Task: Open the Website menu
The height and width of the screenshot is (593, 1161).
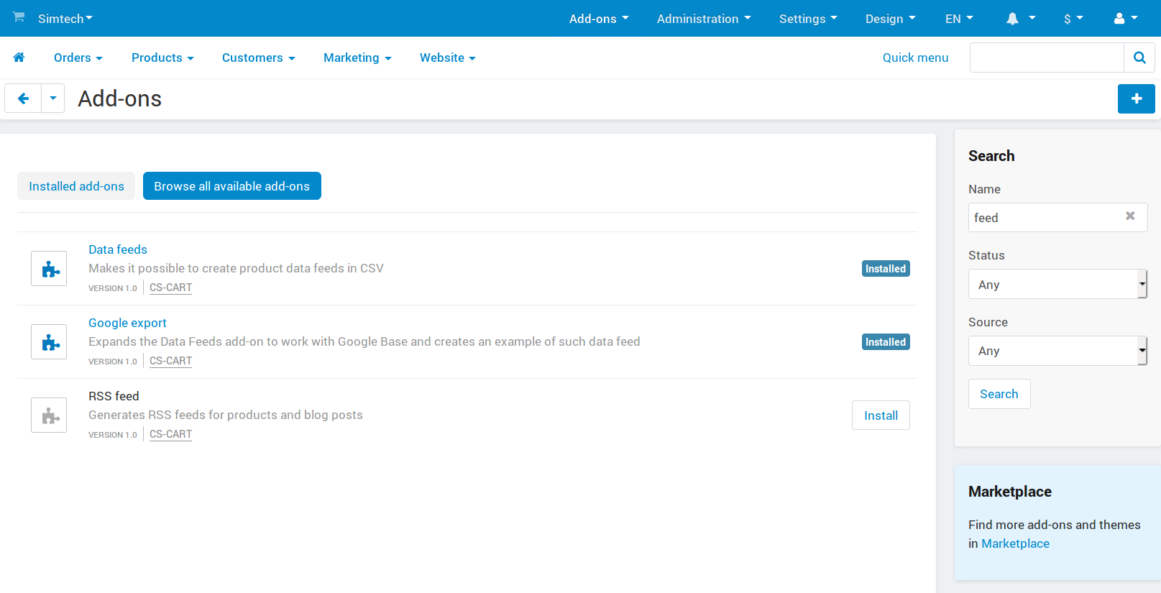Action: click(x=448, y=58)
